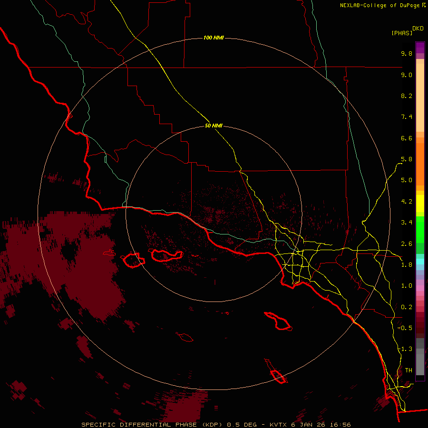Select the 4.2 legend value
The height and width of the screenshot is (428, 428).
407,202
